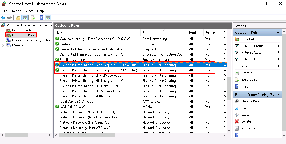Click the tree pane horizontal scrollbar thumb
286x144 pixels.
(x=16, y=135)
